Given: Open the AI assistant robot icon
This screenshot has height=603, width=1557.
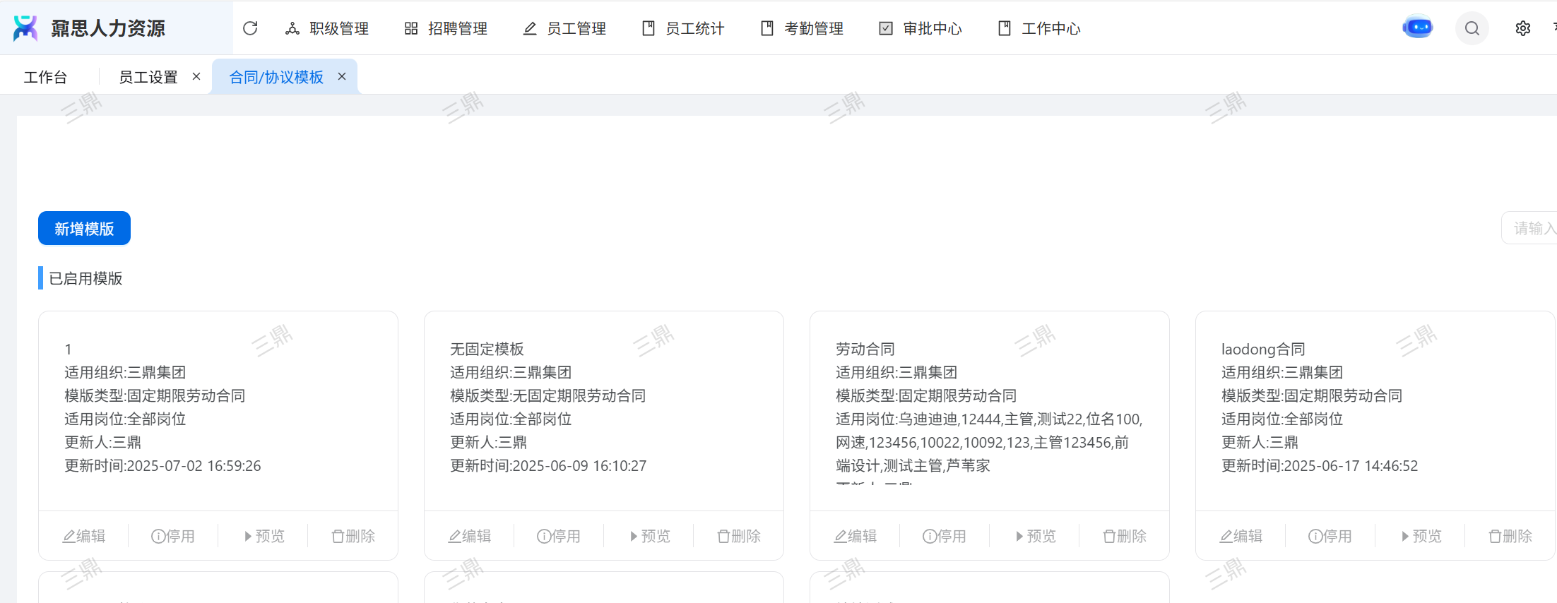Looking at the screenshot, I should [x=1417, y=28].
